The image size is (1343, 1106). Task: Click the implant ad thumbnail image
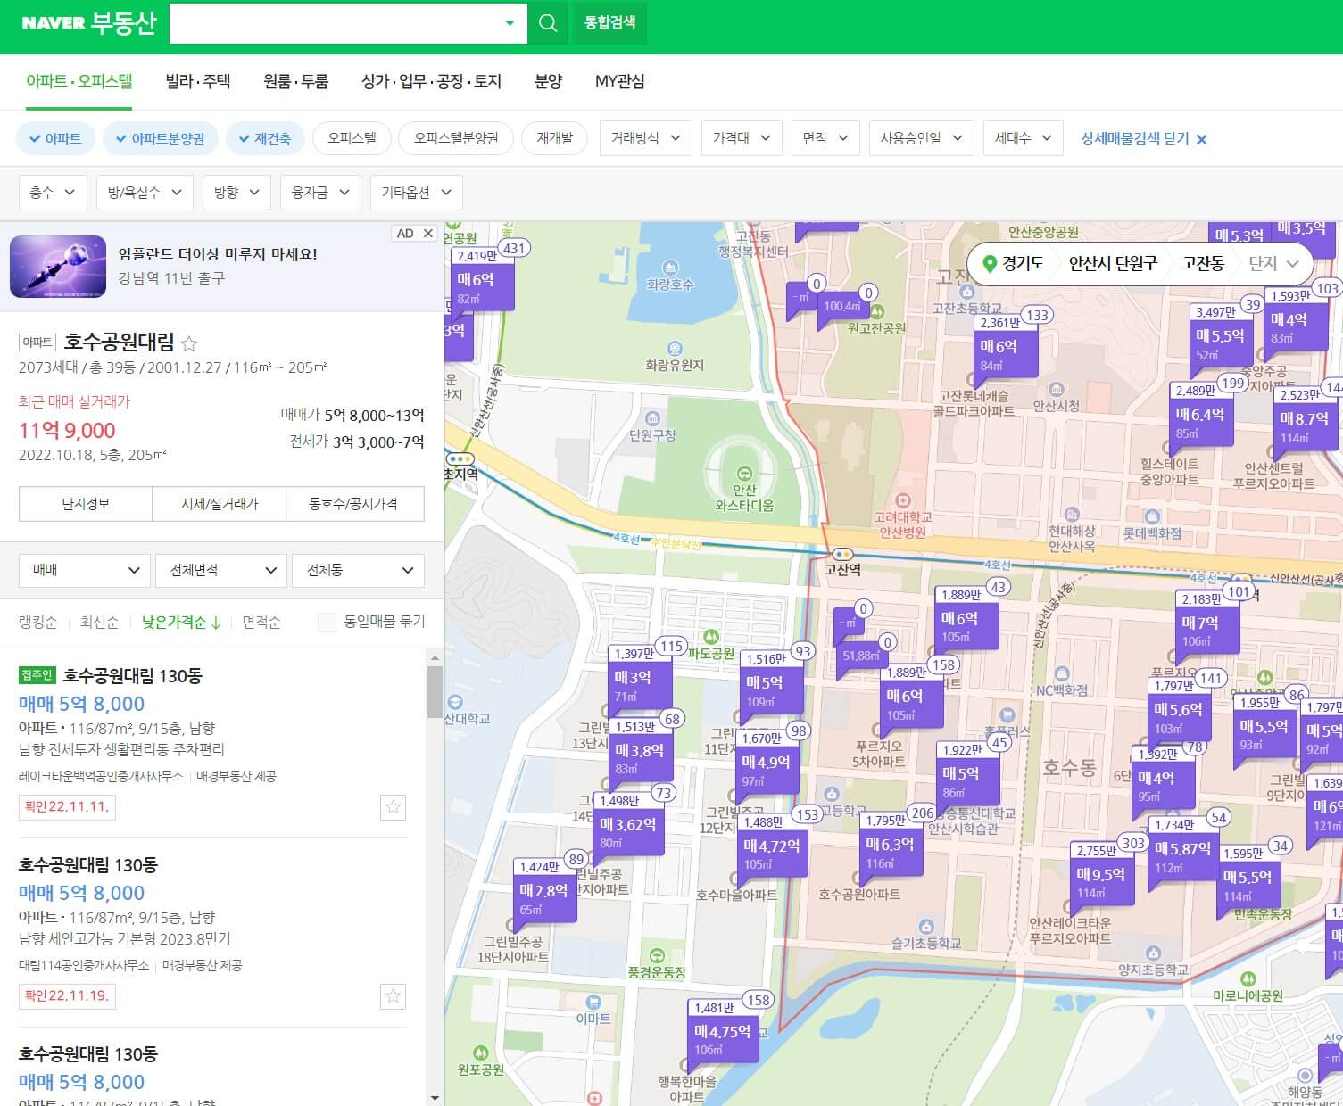pos(58,267)
